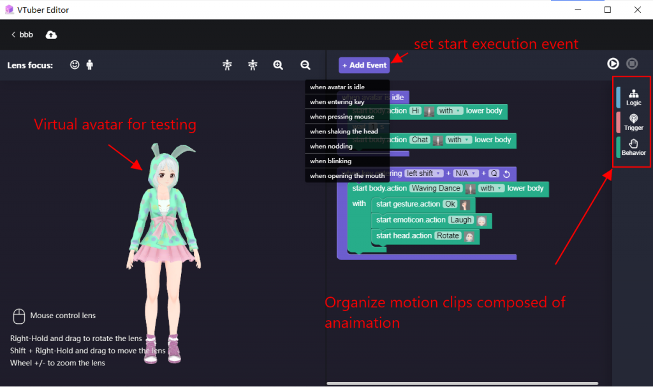Click the project name 'bbb'
Viewport: 653px width, 387px height.
click(26, 34)
